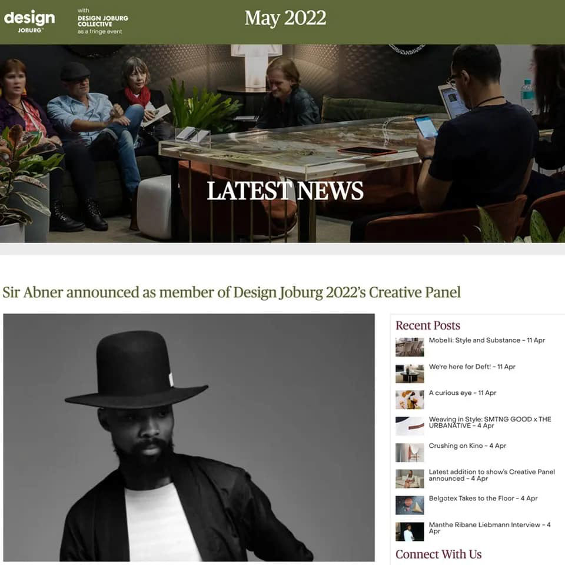Open Weaving in Style SMTNG GOOD link

pos(490,423)
